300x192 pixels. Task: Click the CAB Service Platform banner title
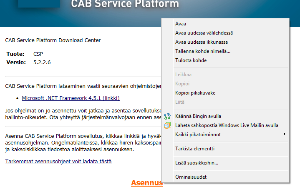[125, 4]
